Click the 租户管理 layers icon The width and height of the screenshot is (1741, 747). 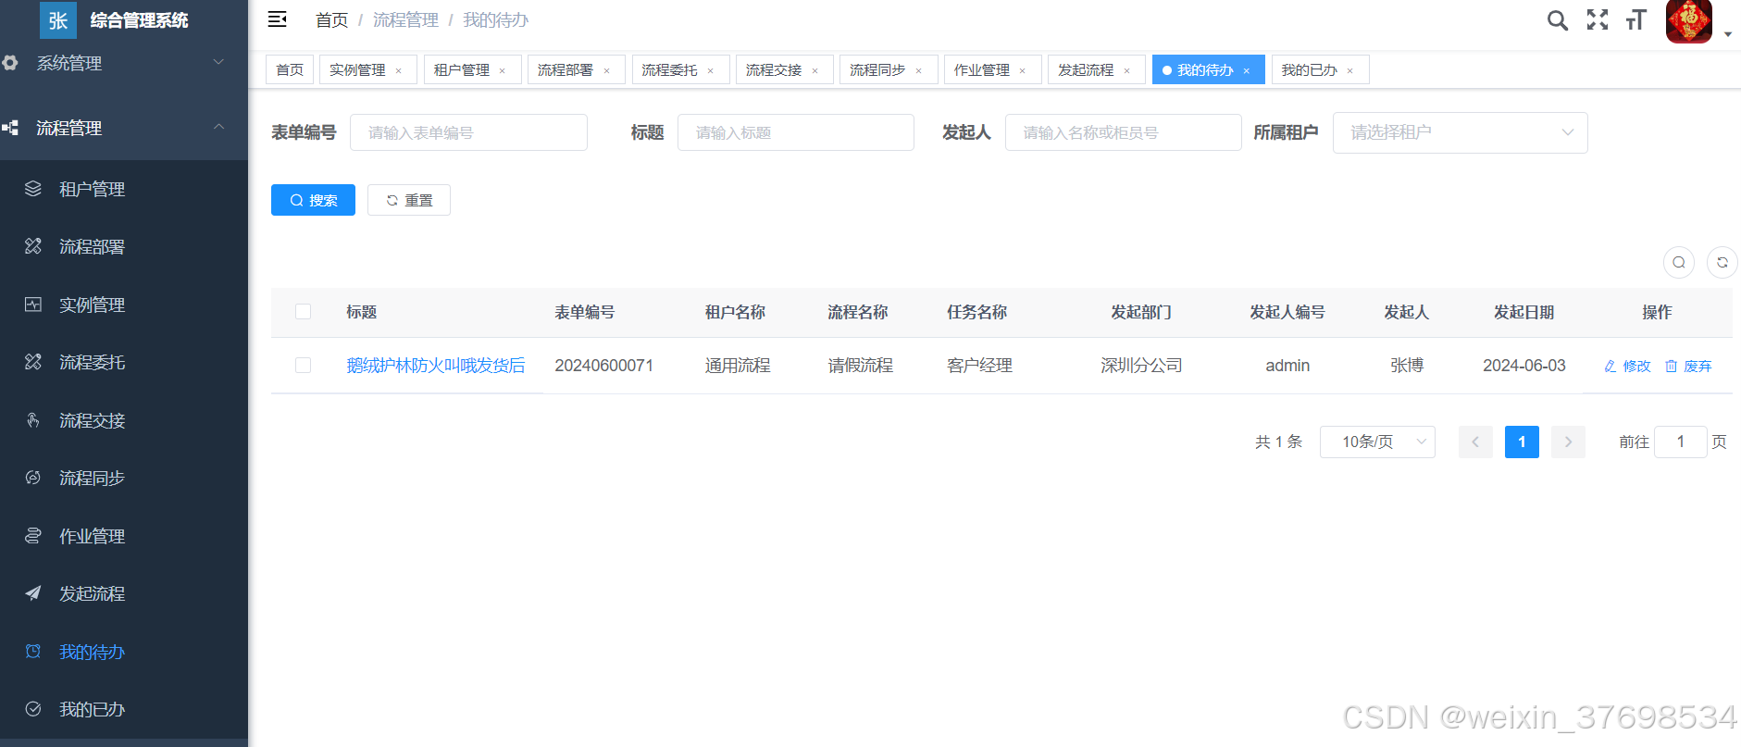[33, 189]
